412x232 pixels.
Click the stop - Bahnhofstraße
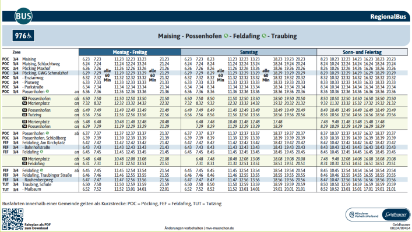coord(36,147)
